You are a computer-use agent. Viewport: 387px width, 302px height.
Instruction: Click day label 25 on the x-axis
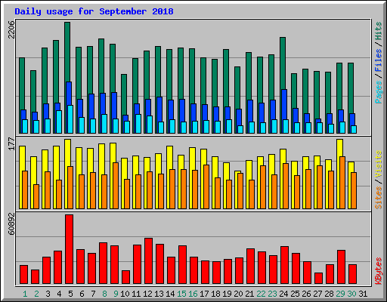pyautogui.click(x=295, y=294)
